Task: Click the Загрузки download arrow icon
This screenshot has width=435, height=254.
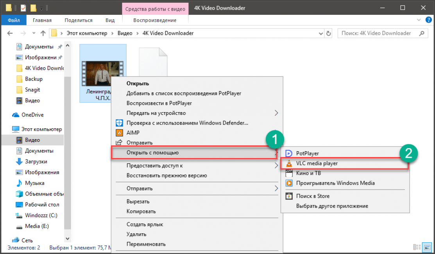Action: pyautogui.click(x=19, y=161)
